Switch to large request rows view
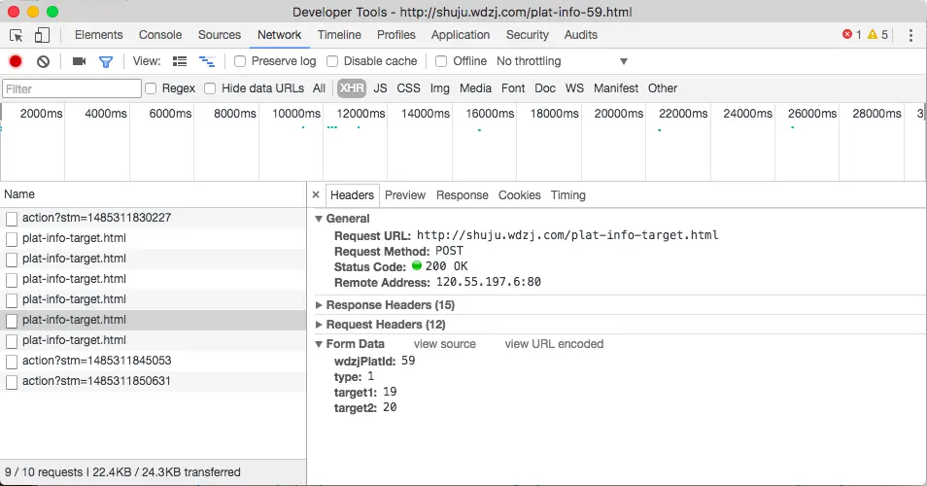Screen dimensions: 927x486 tap(180, 61)
